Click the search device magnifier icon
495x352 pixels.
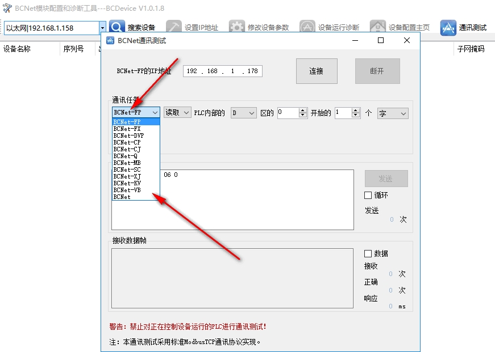tap(117, 27)
